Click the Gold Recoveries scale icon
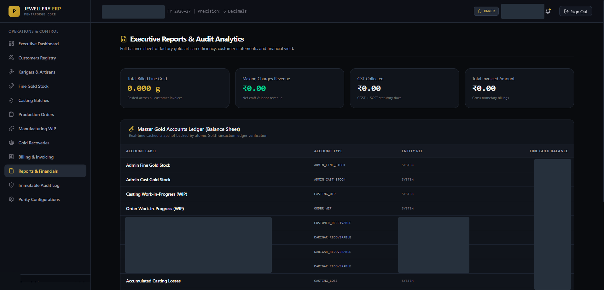Screen dimensions: 604x290 11,142
